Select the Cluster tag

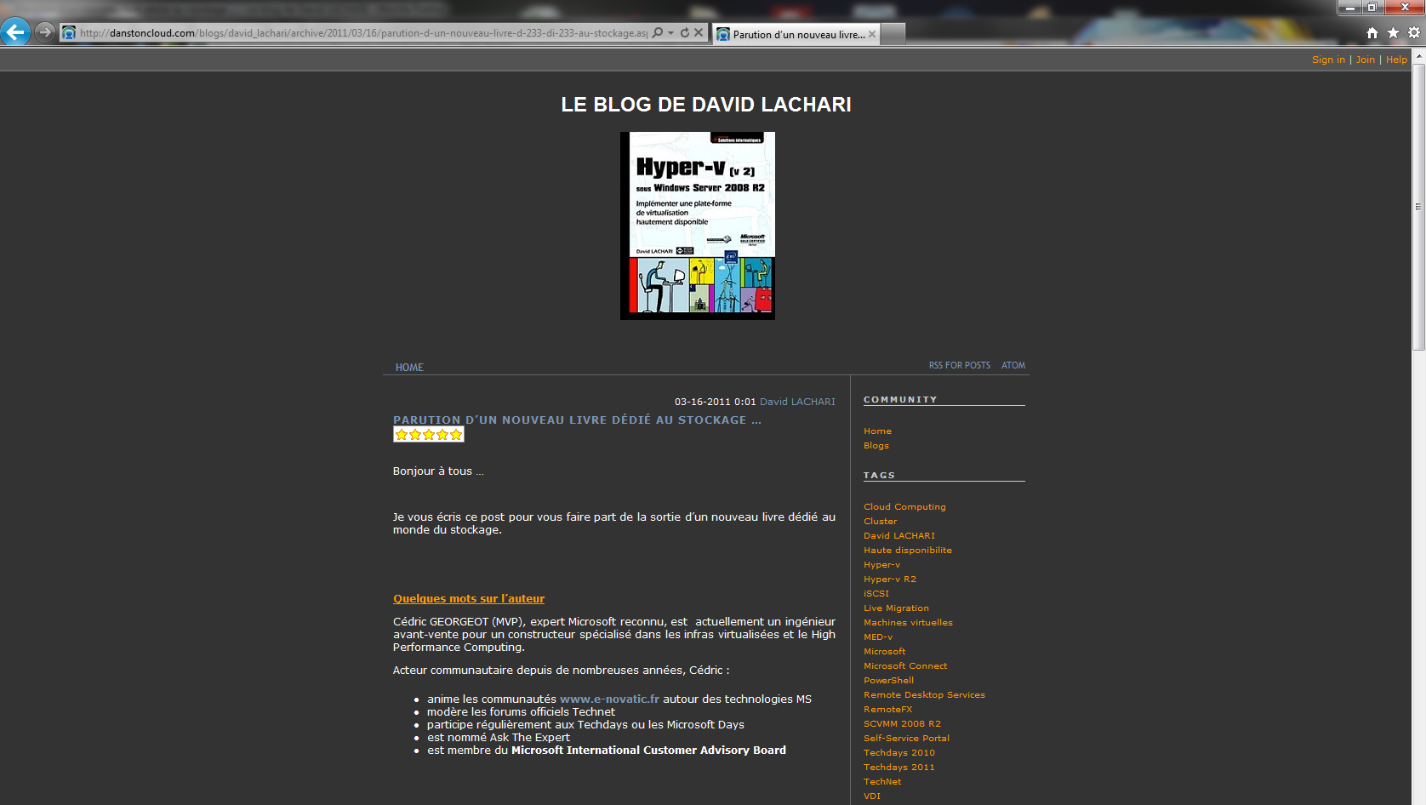(880, 521)
